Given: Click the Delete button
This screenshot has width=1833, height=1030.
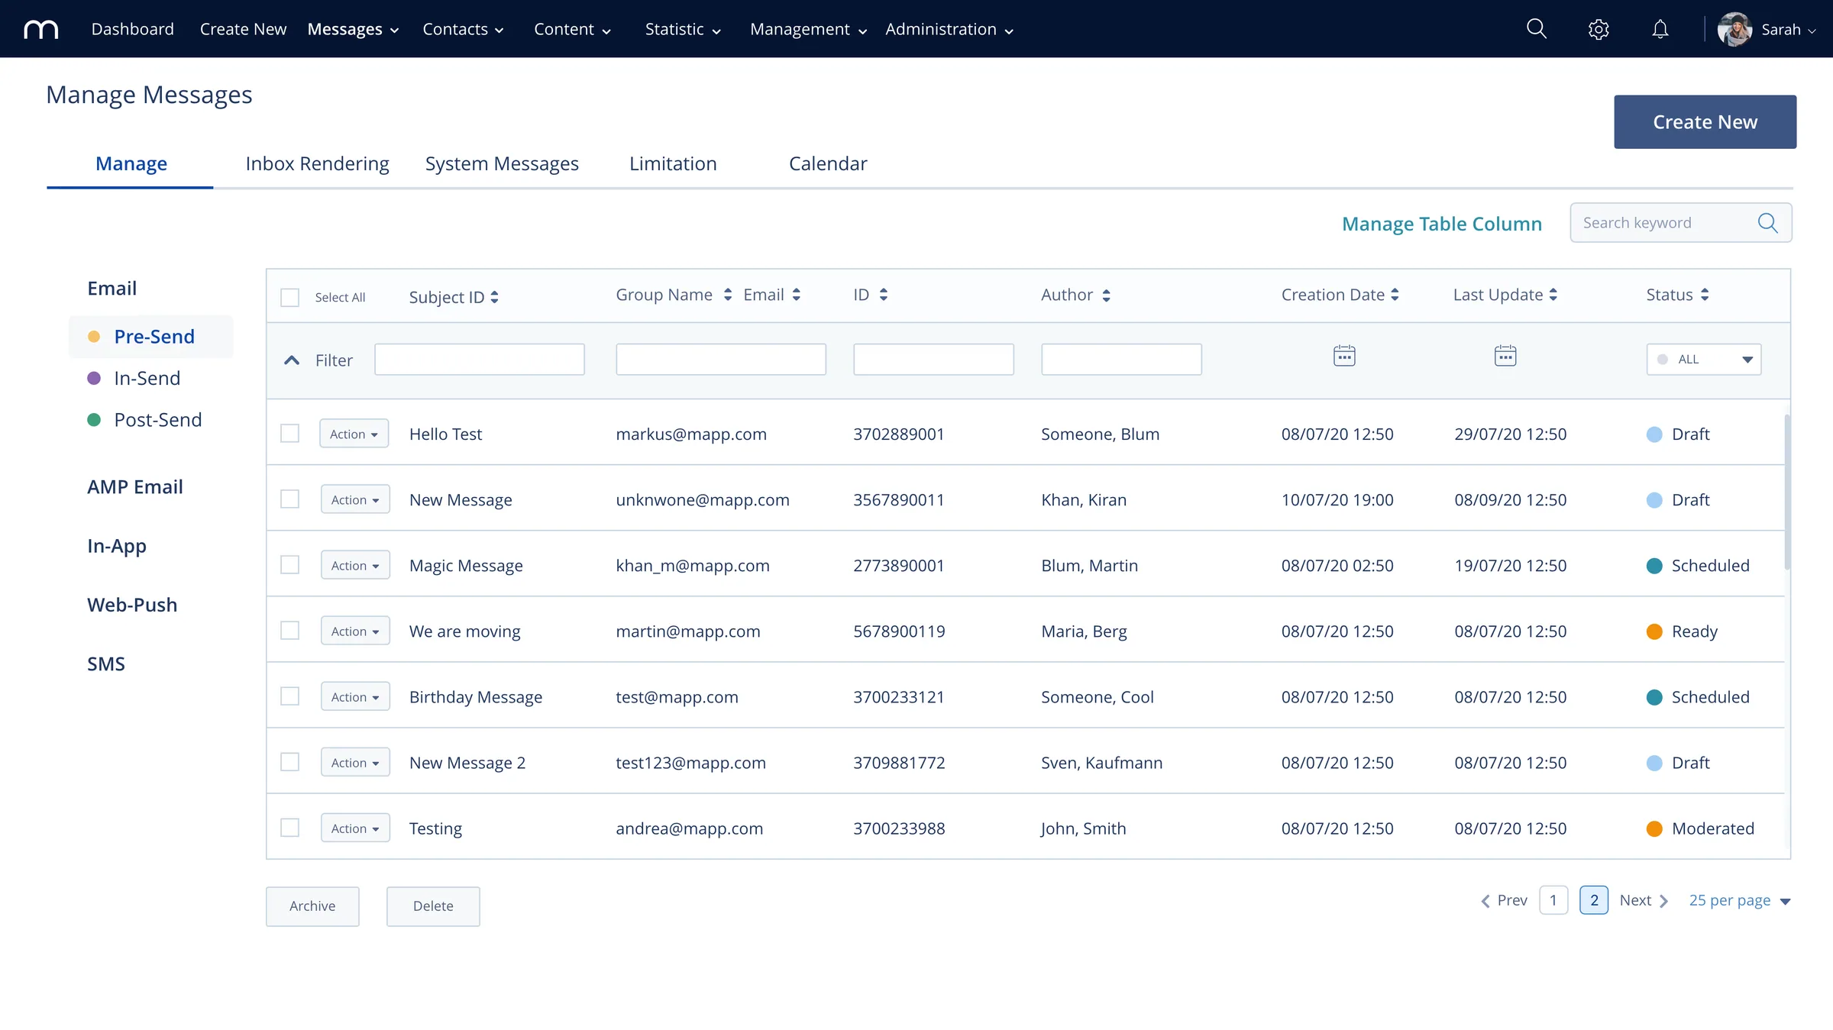Looking at the screenshot, I should [x=433, y=906].
